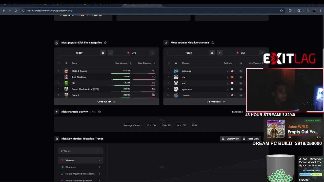Select Today in the categories panel

79,53
